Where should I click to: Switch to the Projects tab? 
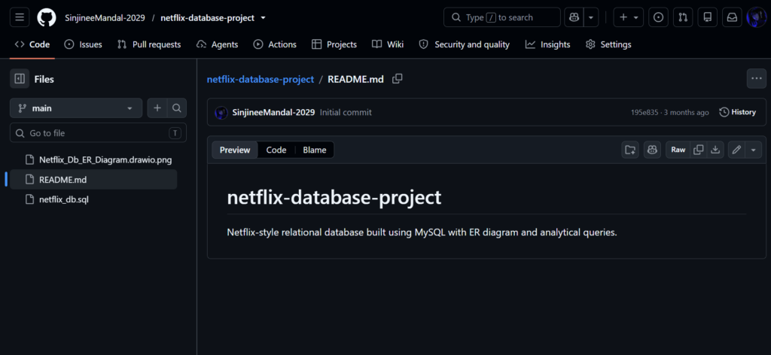334,44
